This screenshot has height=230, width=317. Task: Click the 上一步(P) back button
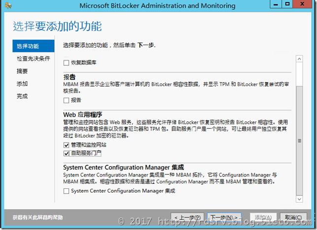pyautogui.click(x=188, y=218)
